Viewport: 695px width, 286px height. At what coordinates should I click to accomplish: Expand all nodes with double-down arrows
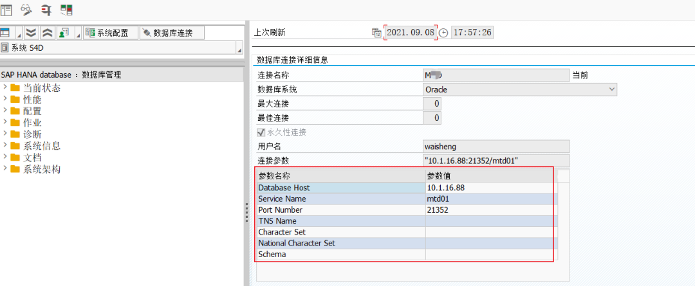tap(30, 33)
